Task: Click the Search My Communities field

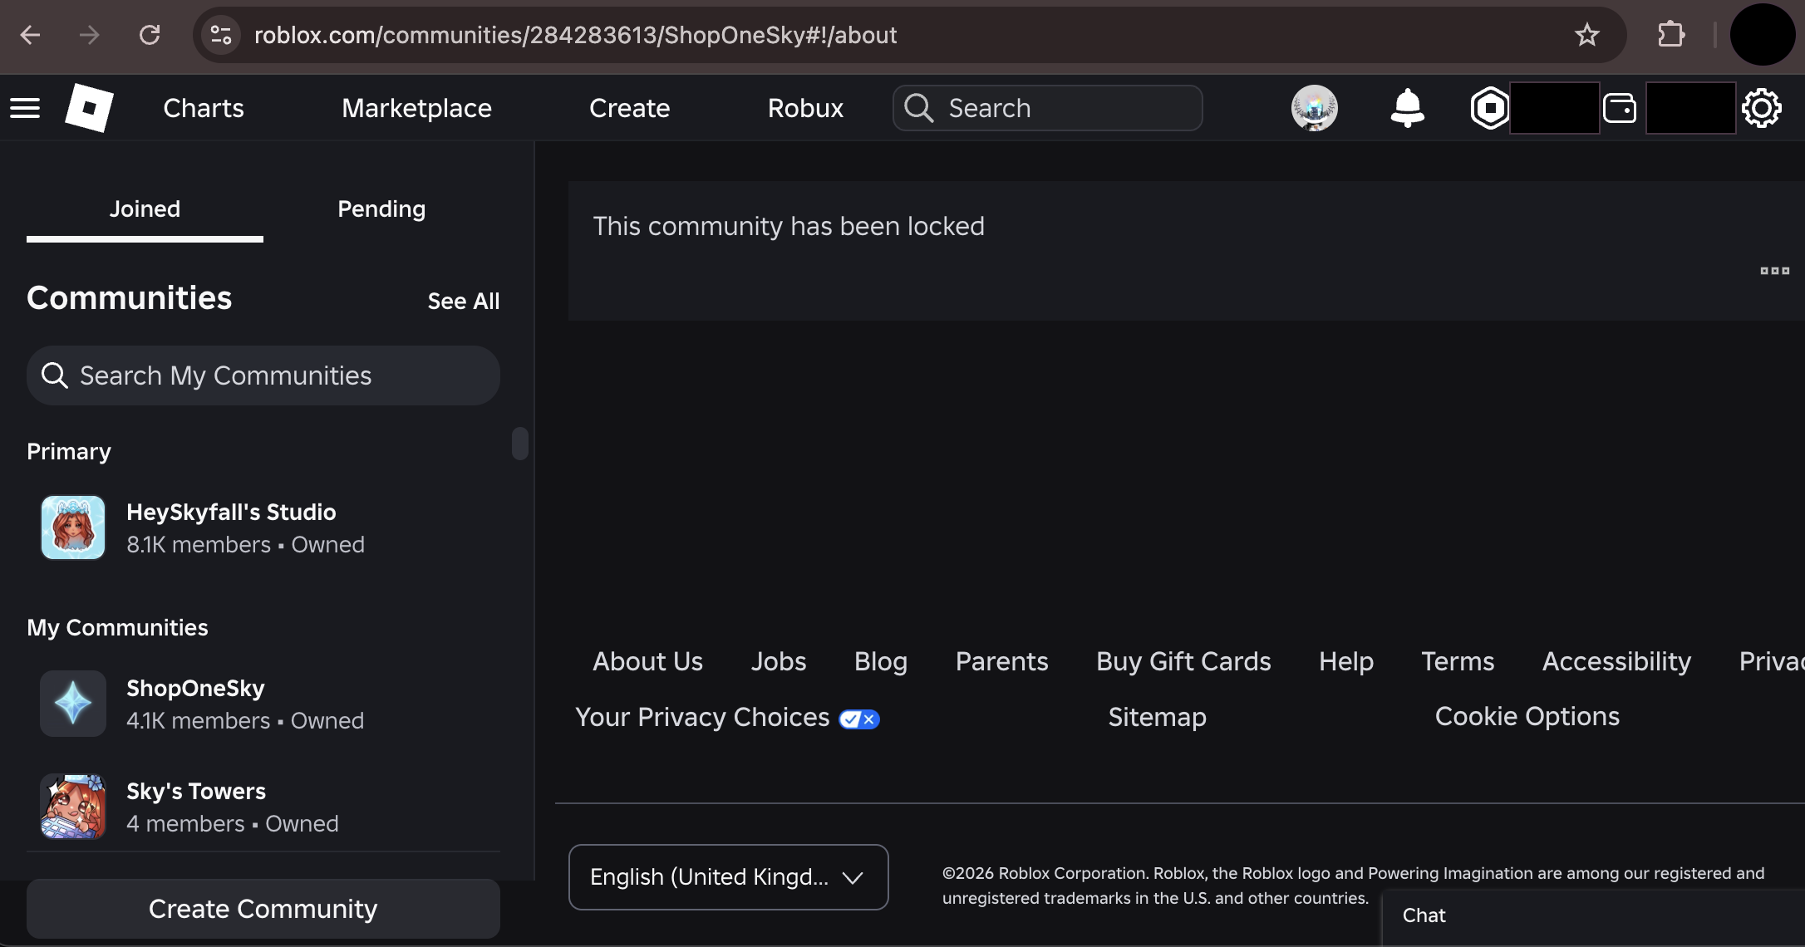Action: (x=263, y=375)
